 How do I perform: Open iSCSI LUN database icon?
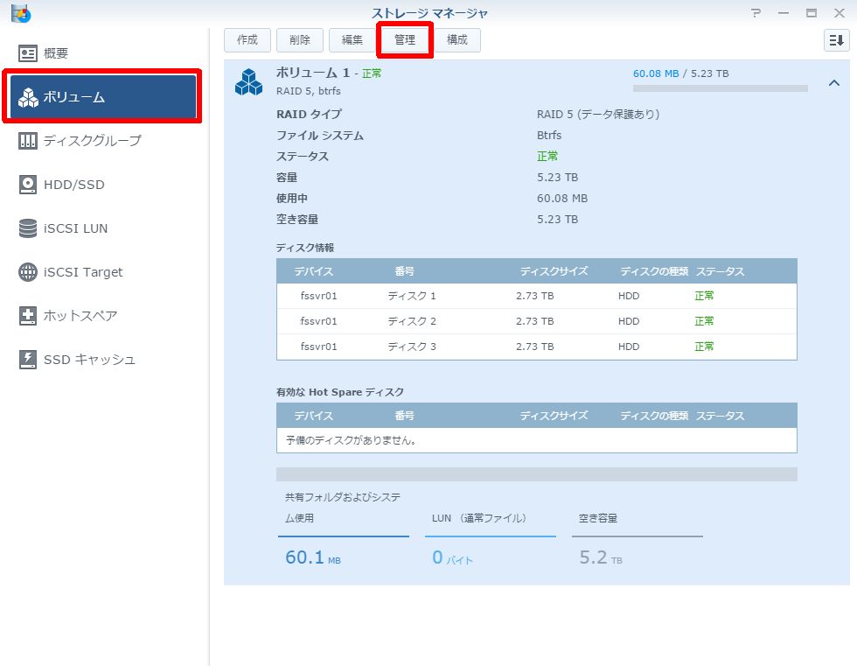tap(28, 228)
